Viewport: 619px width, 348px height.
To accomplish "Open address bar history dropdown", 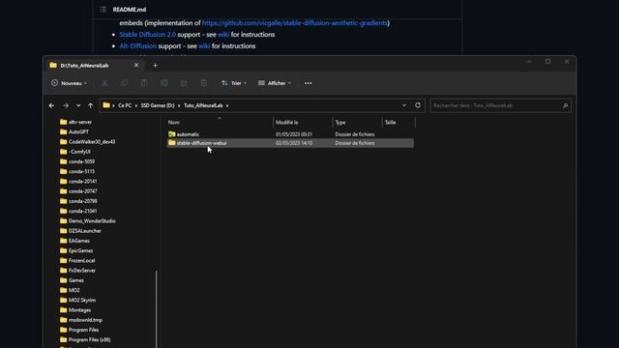I will coord(404,105).
